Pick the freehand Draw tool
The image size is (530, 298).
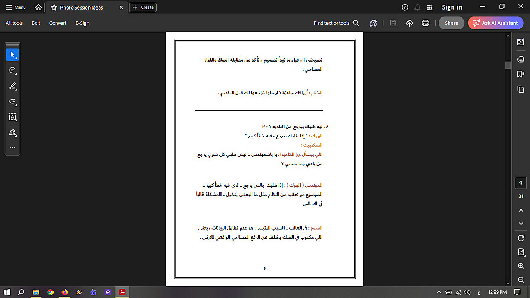click(13, 101)
